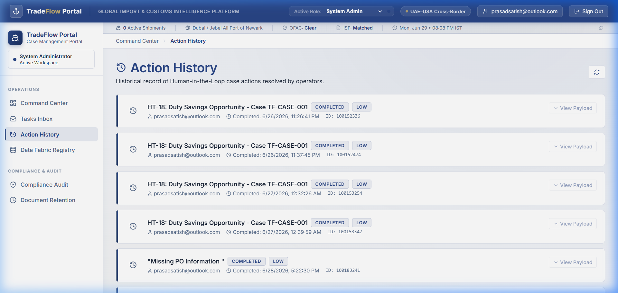This screenshot has width=618, height=293.
Task: Click the ISF document icon in status bar
Action: (x=338, y=28)
